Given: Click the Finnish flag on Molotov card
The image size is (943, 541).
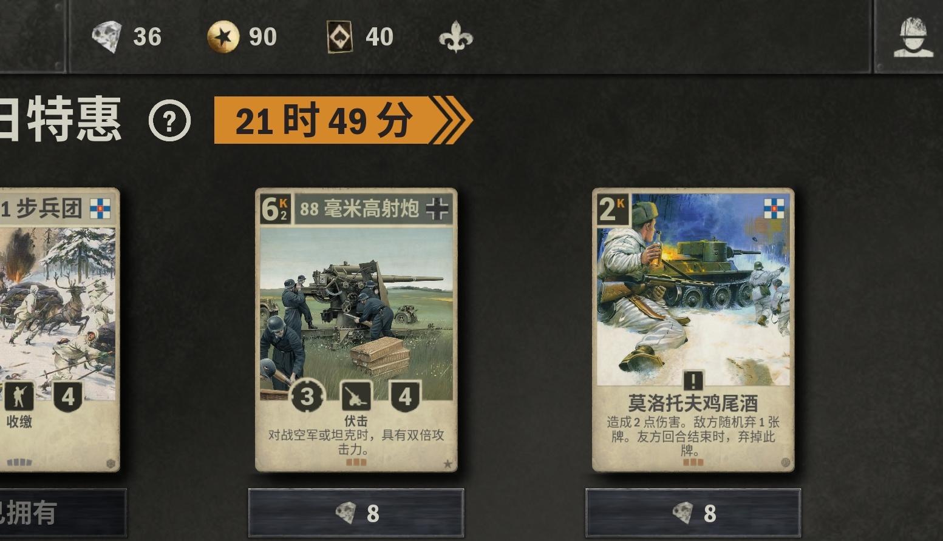Looking at the screenshot, I should click(x=774, y=209).
